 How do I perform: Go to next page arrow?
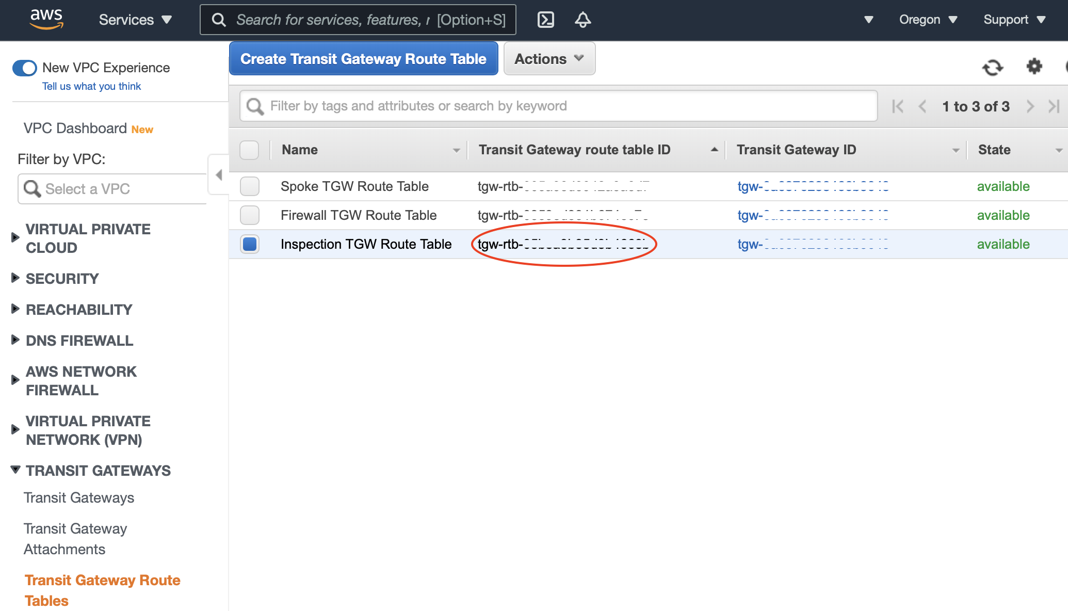pos(1030,106)
